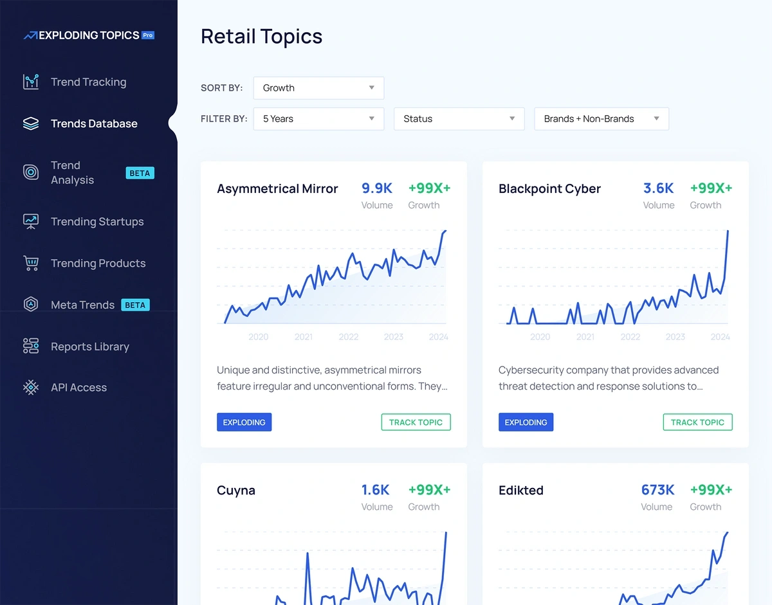Click the 9.9K volume value
The image size is (772, 605).
click(x=377, y=188)
